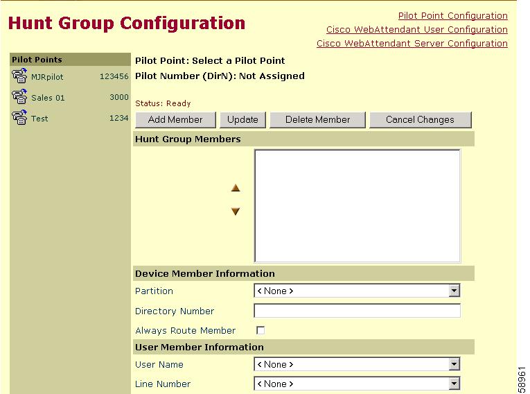This screenshot has height=394, width=530.
Task: Move member up with the up arrow
Action: (236, 188)
